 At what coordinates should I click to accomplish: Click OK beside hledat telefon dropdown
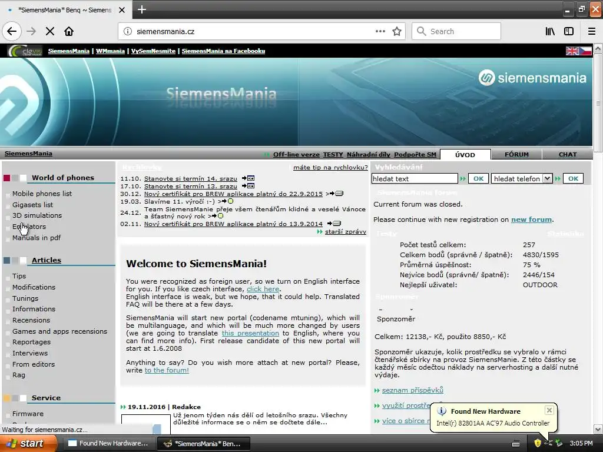click(x=573, y=178)
